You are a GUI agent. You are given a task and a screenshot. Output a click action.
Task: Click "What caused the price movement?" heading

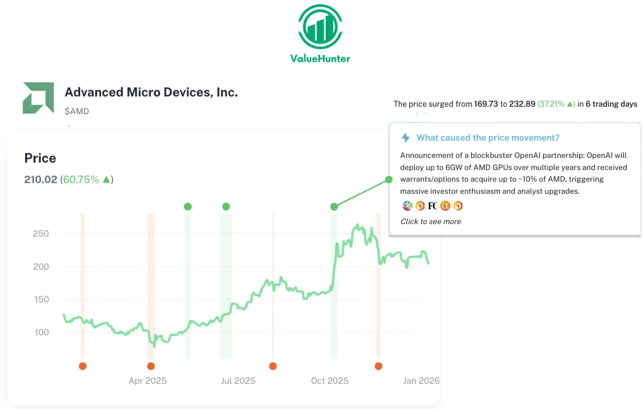(x=488, y=138)
